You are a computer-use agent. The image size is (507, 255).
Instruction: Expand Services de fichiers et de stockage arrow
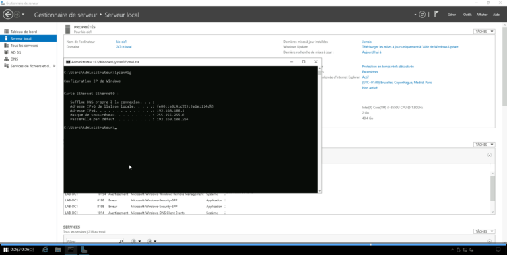pos(54,66)
